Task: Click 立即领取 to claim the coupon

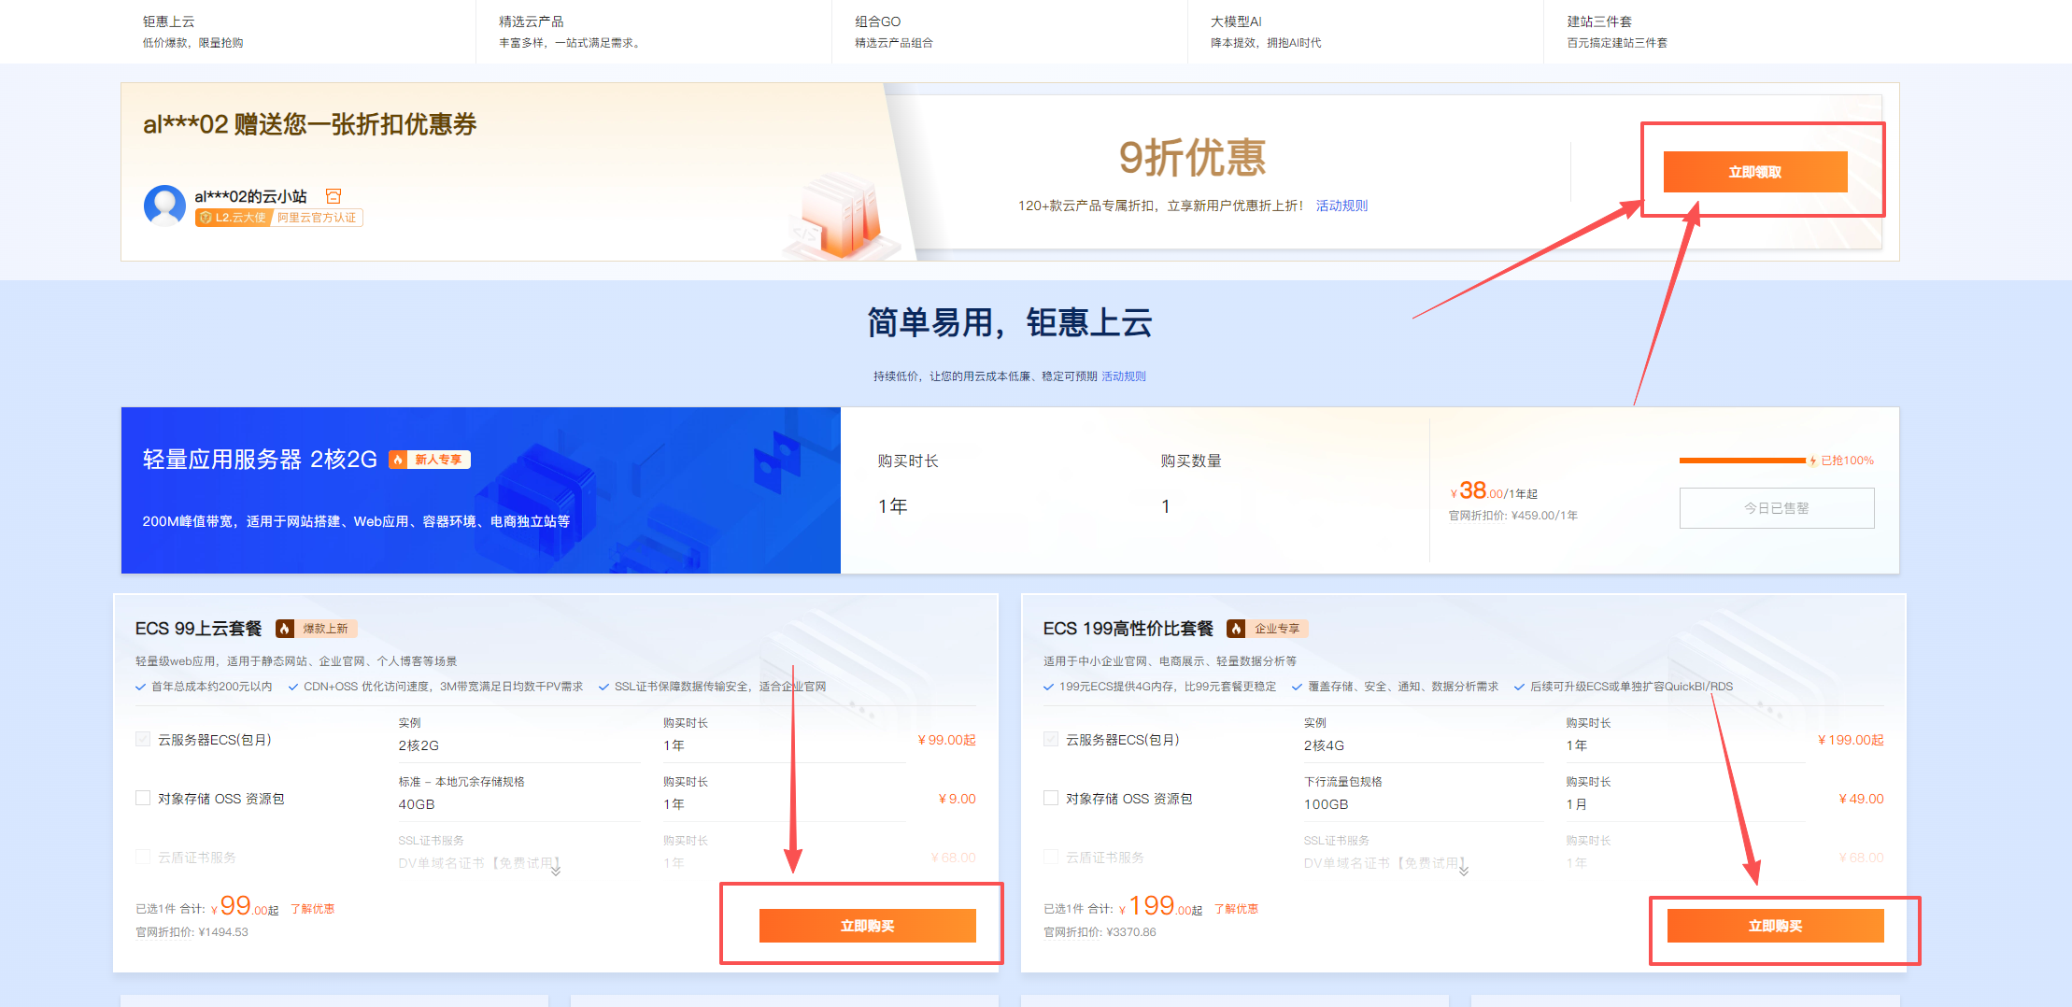Action: (x=1754, y=172)
